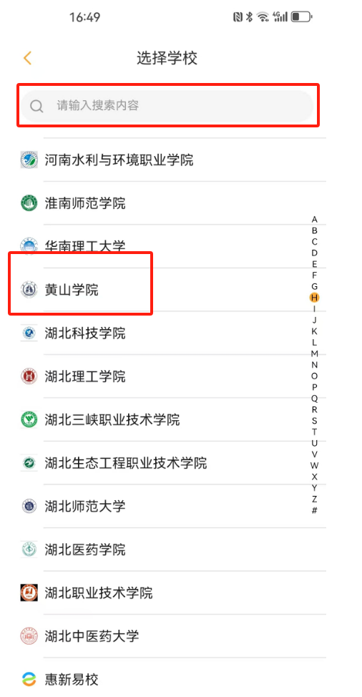
Task: Tap the 淮南师范学院 logo icon
Action: (29, 203)
